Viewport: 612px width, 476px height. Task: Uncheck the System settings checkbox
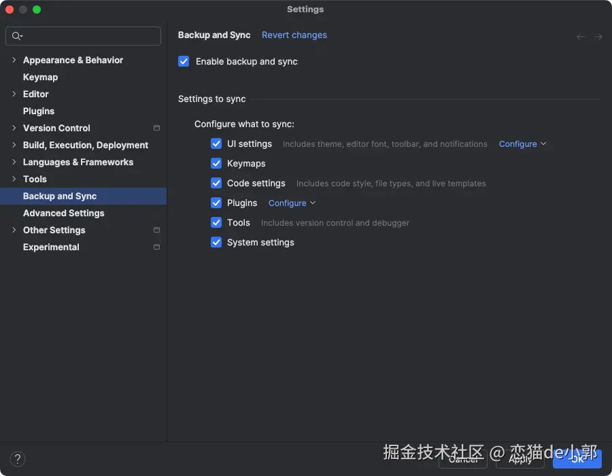coord(216,242)
